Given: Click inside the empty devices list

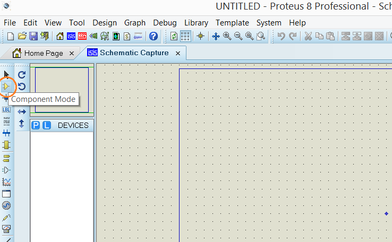Looking at the screenshot, I should [62, 187].
